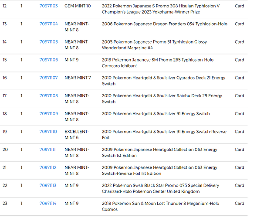Open cert number 70971110 link
This screenshot has width=257, height=218.
point(48,132)
